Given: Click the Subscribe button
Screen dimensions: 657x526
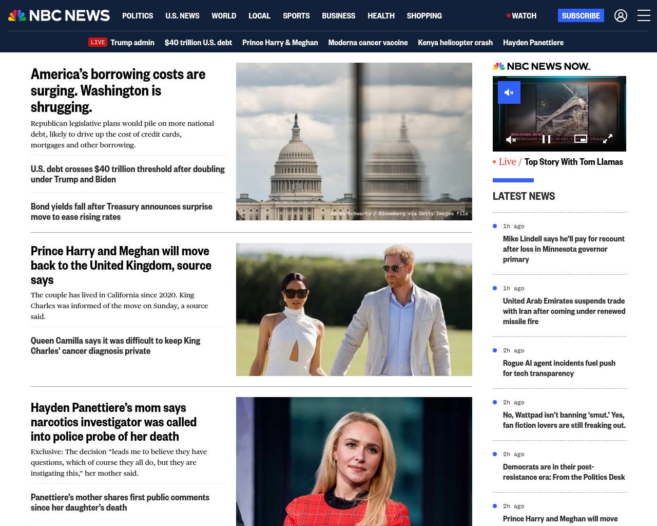Looking at the screenshot, I should pos(581,16).
